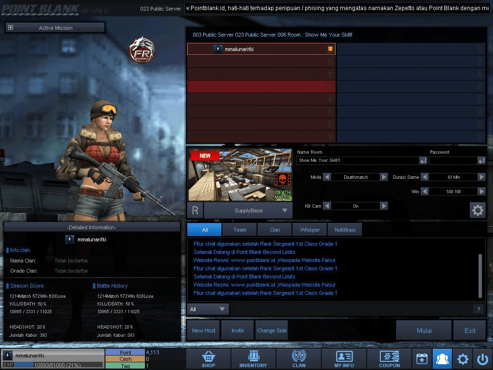Click the Mulai start button
Viewport: 493px width, 370px height.
pos(424,330)
